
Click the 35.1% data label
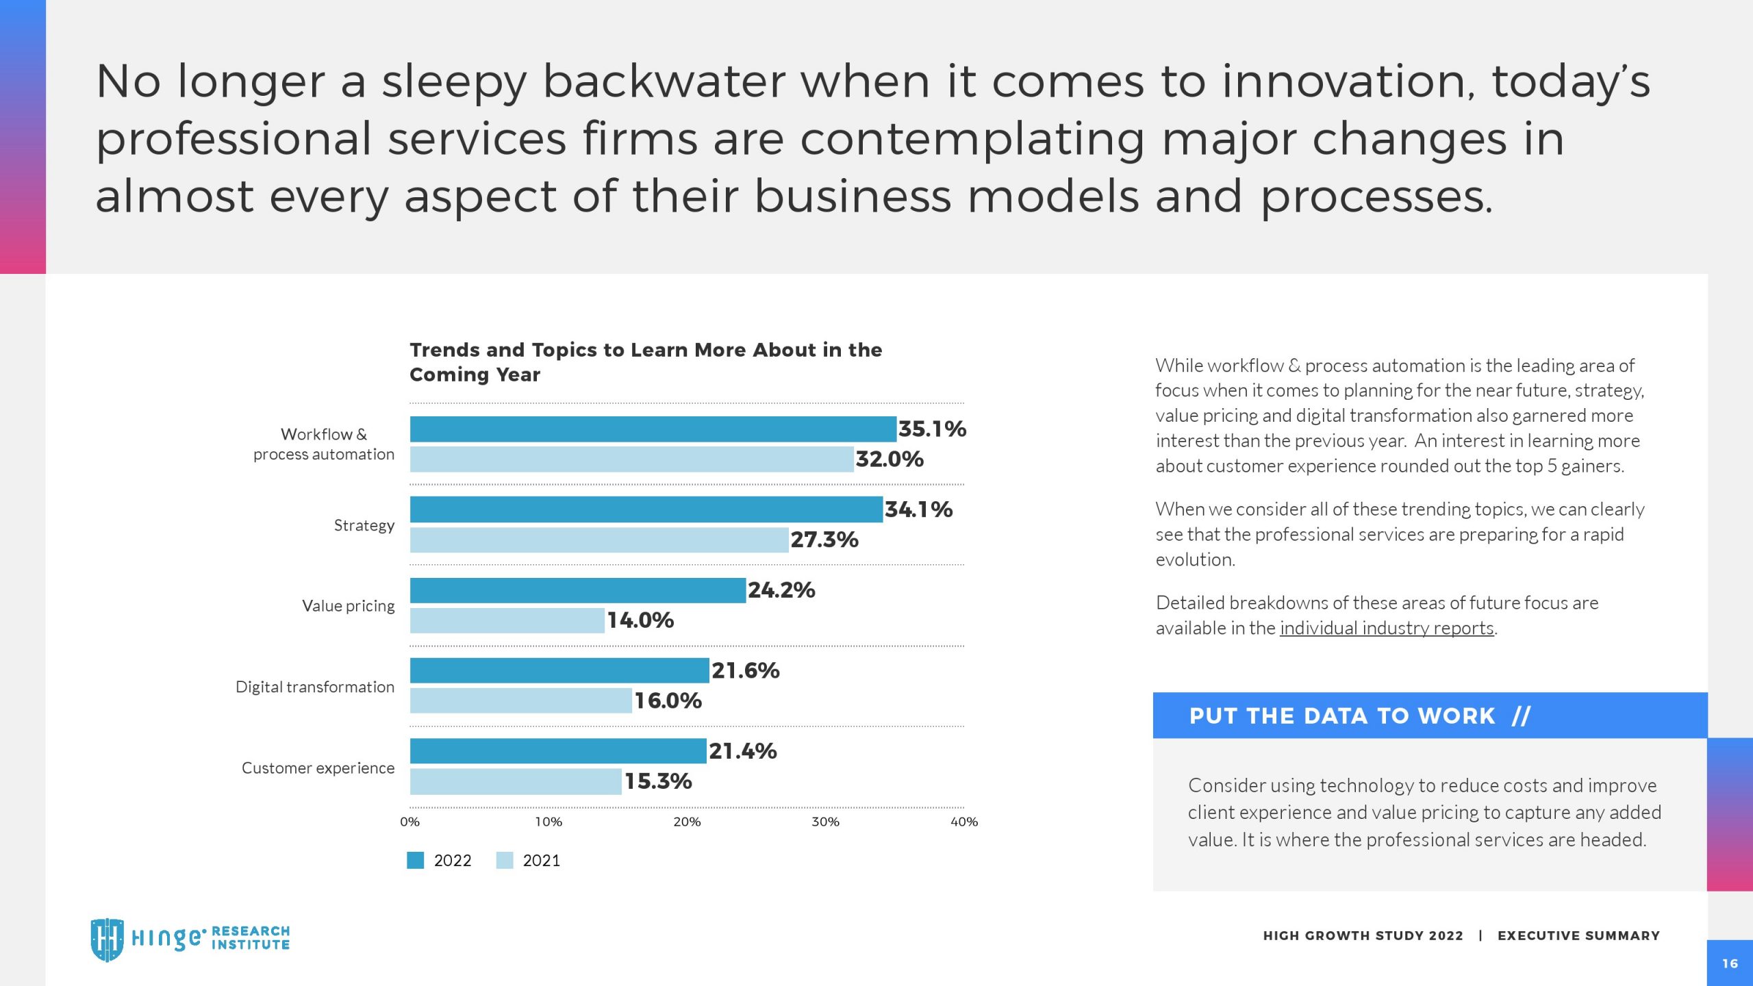[932, 429]
